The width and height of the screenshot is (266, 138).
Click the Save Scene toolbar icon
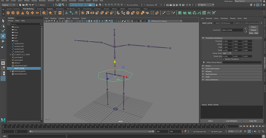[x=27, y=5]
